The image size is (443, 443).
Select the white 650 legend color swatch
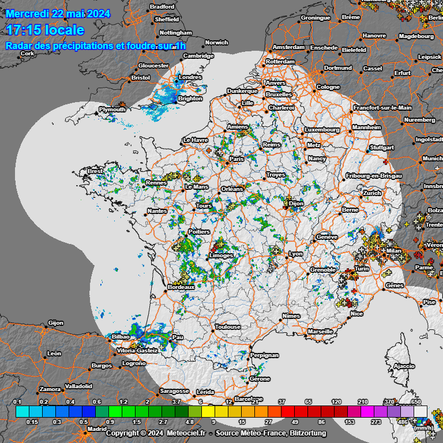421,411
